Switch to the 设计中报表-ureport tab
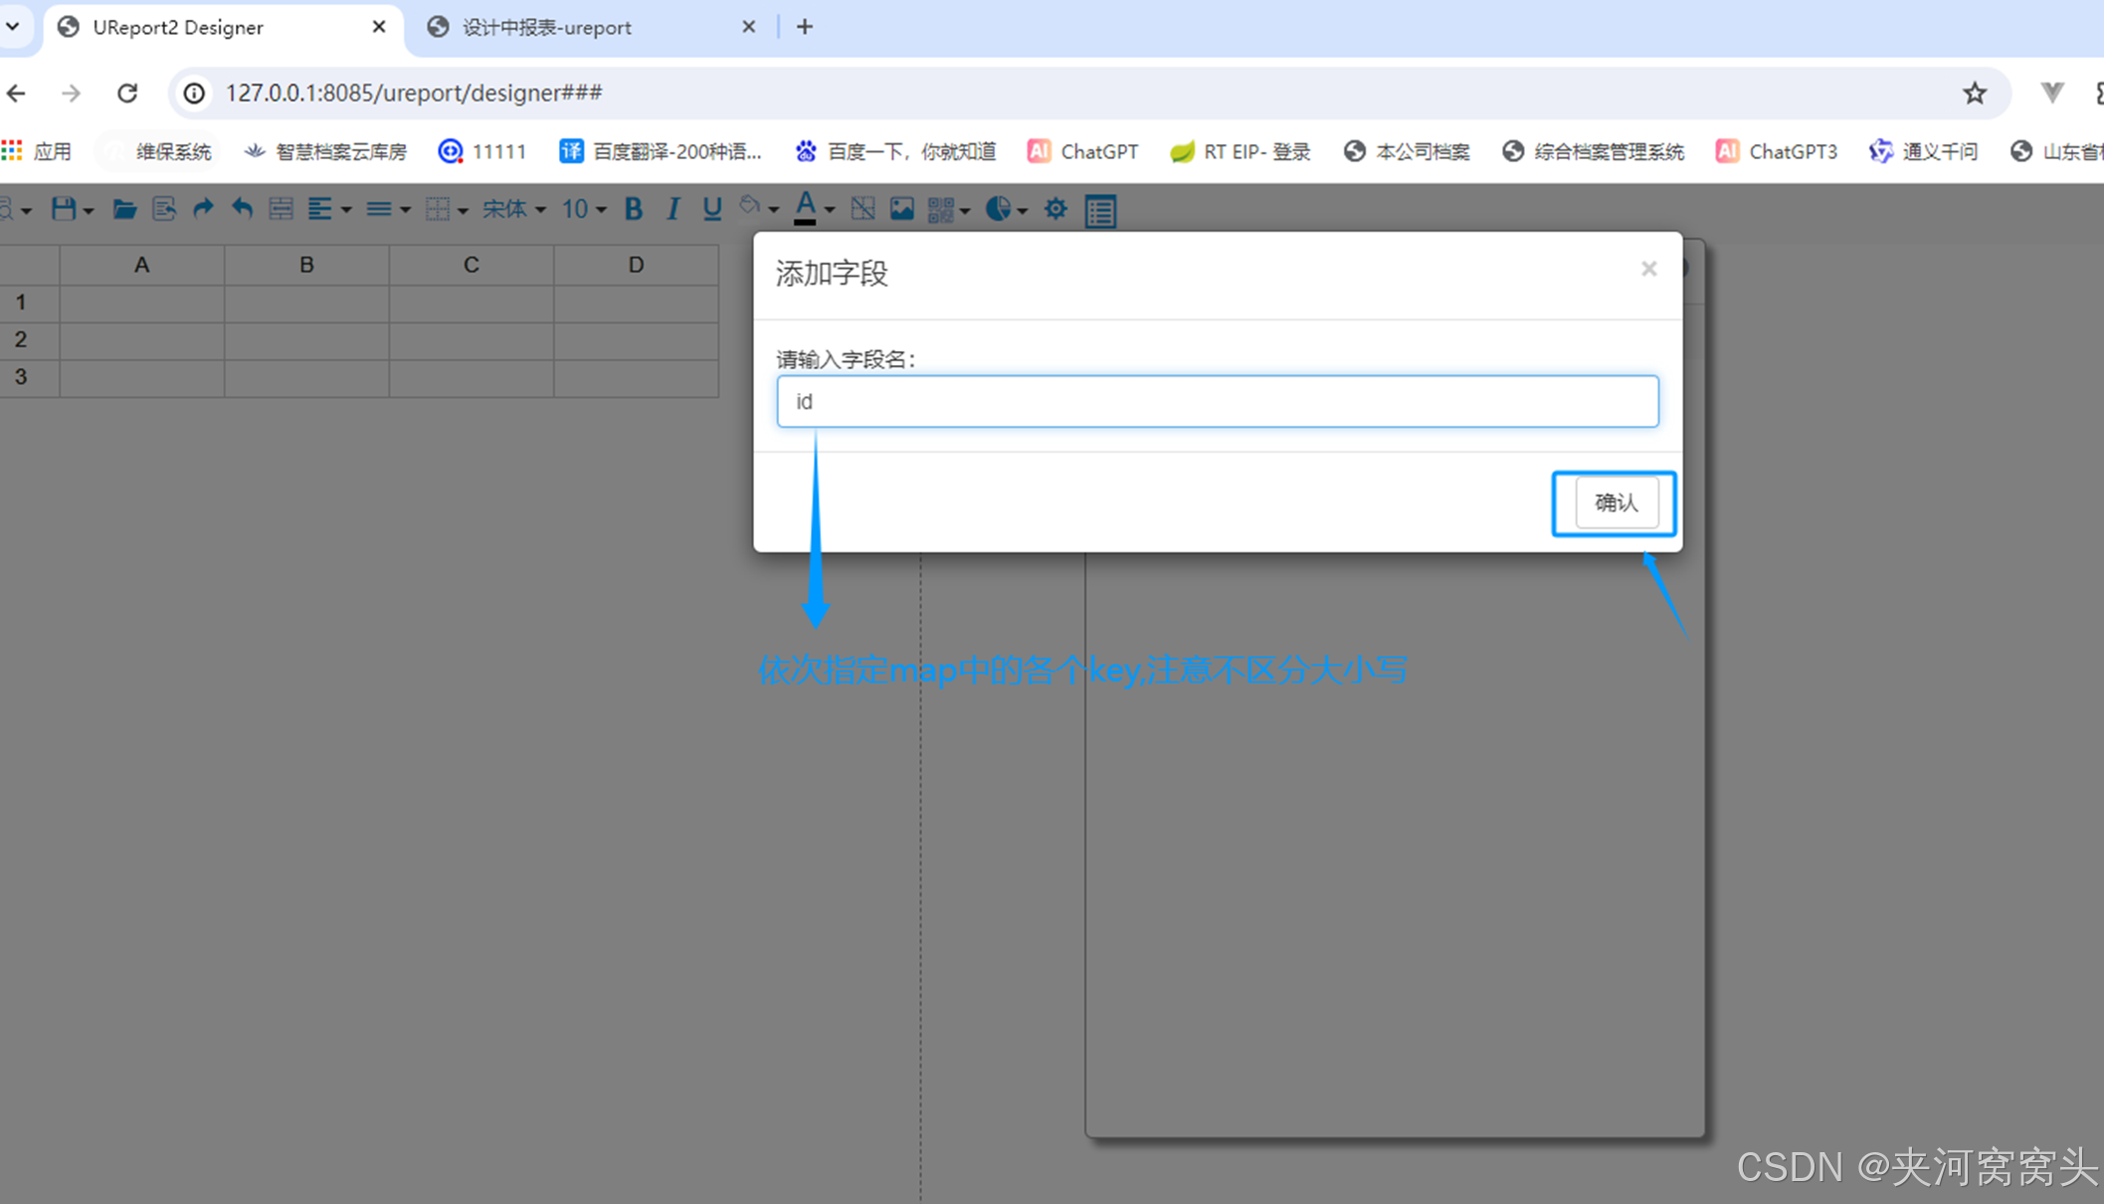 547,28
